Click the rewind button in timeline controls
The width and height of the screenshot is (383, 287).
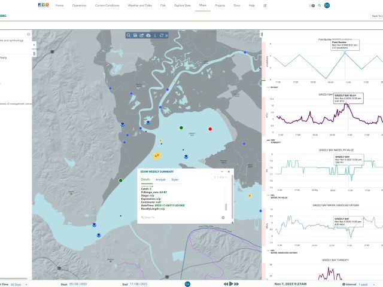pyautogui.click(x=226, y=284)
